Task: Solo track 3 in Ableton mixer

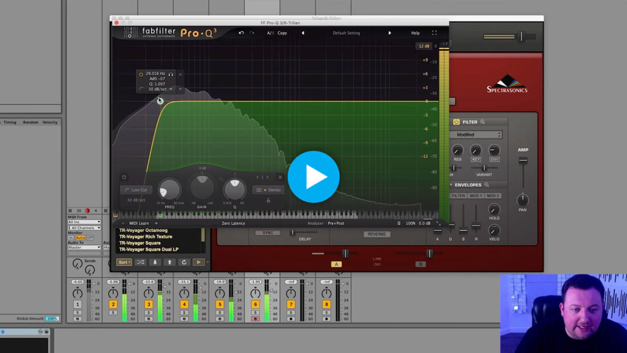Action: coord(149,313)
